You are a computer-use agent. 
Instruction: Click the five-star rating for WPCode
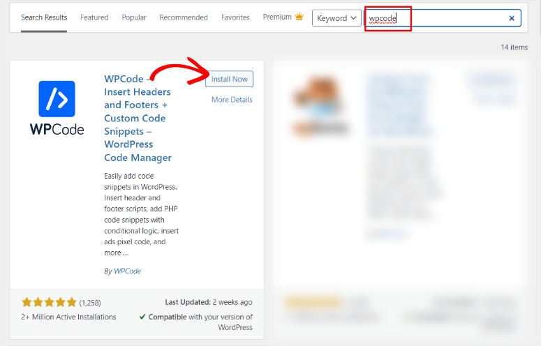tap(49, 303)
